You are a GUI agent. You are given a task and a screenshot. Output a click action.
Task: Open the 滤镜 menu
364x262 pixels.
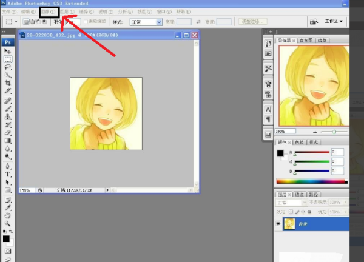pos(106,12)
